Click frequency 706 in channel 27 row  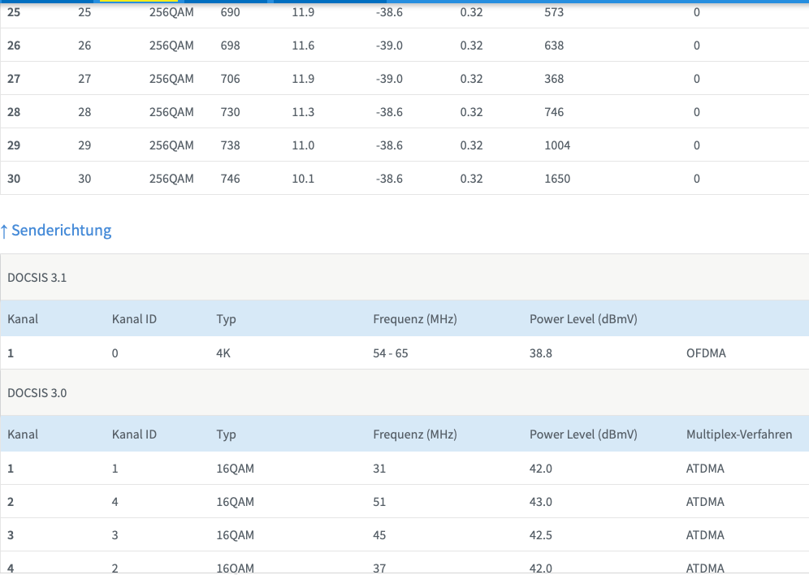pyautogui.click(x=230, y=79)
